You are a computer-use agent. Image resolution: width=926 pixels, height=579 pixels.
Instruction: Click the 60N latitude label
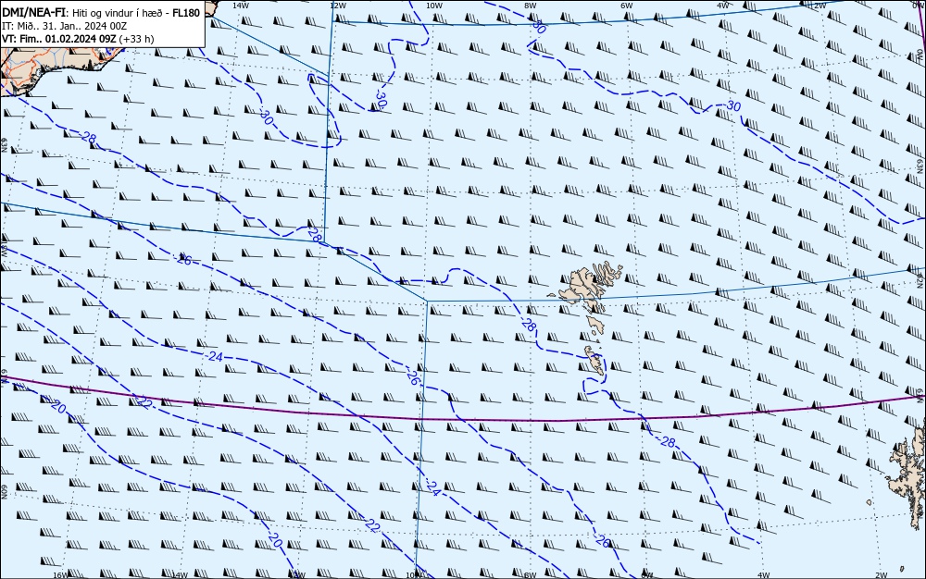4,492
